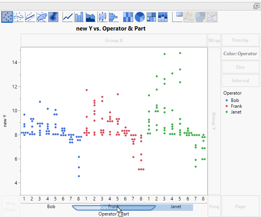Pick the Histogram element icon
The image size is (261, 217).
(114, 17)
